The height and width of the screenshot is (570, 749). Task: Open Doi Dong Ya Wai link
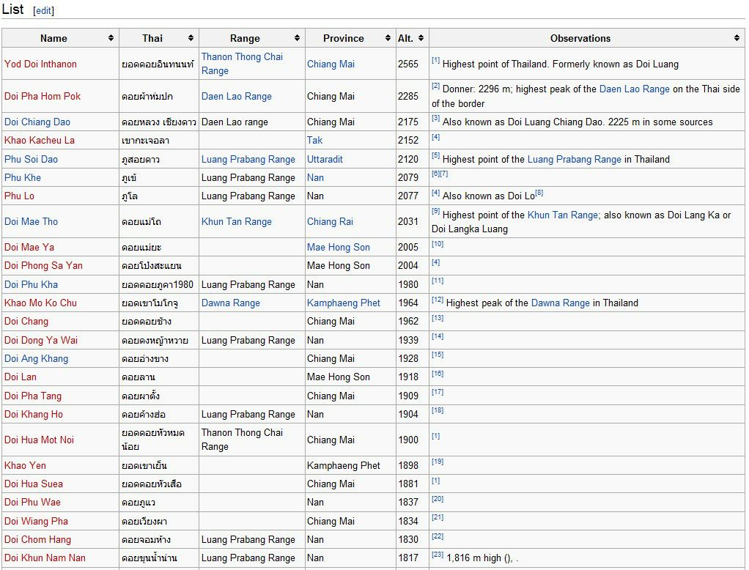point(41,341)
